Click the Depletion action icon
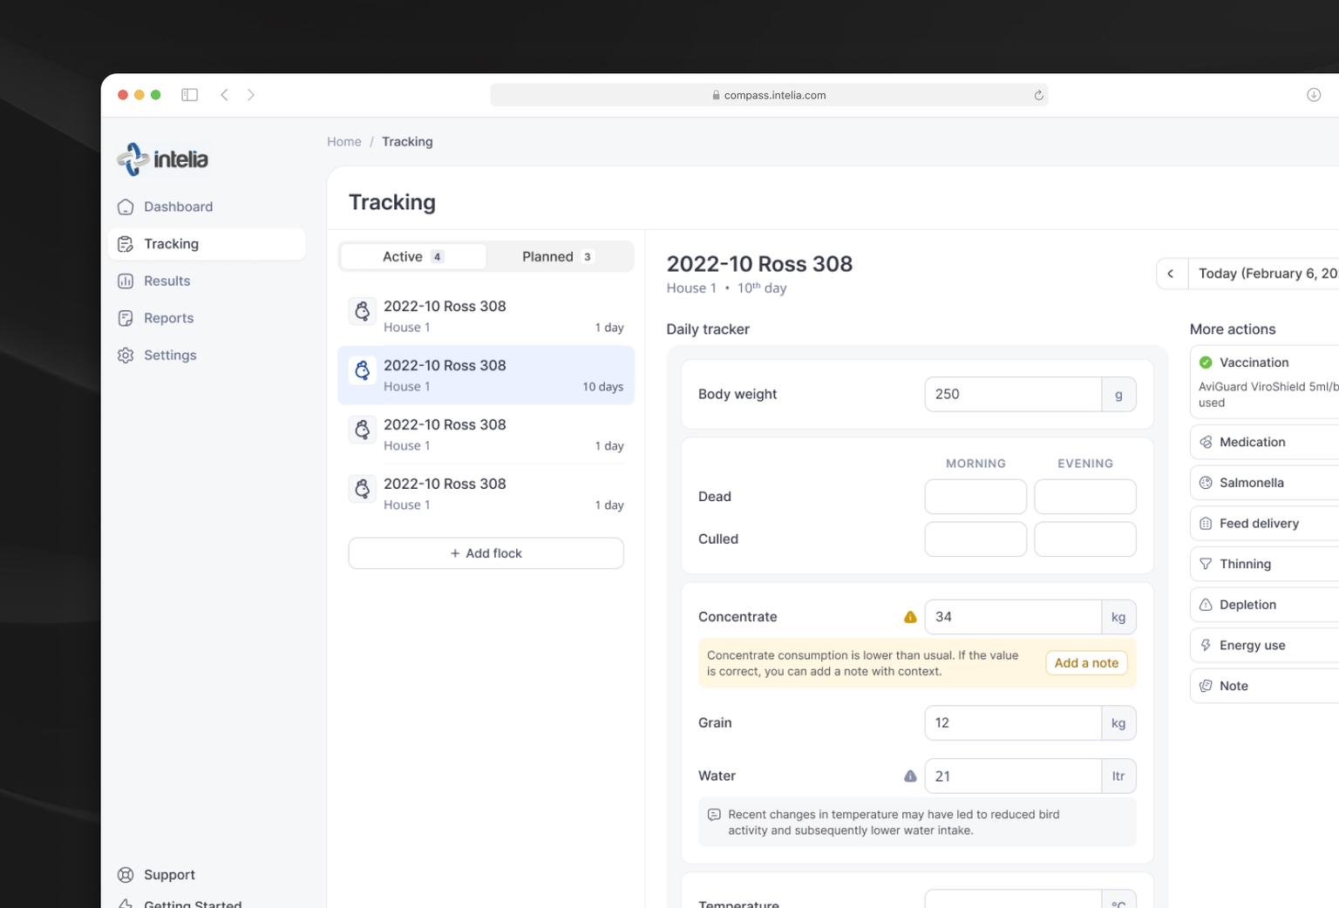The image size is (1339, 908). tap(1206, 604)
